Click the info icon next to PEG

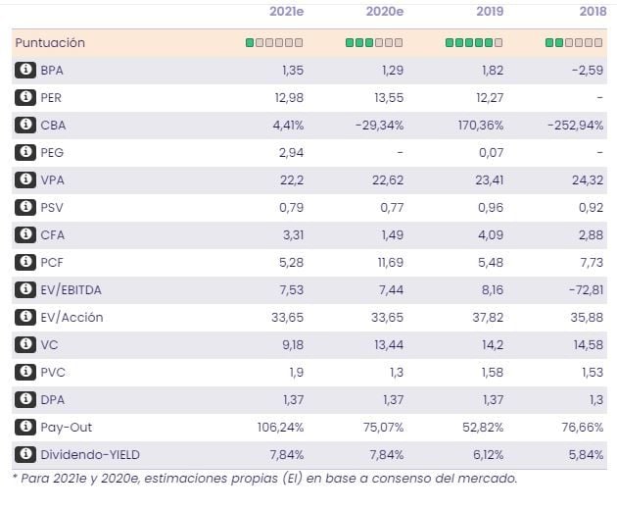point(25,152)
